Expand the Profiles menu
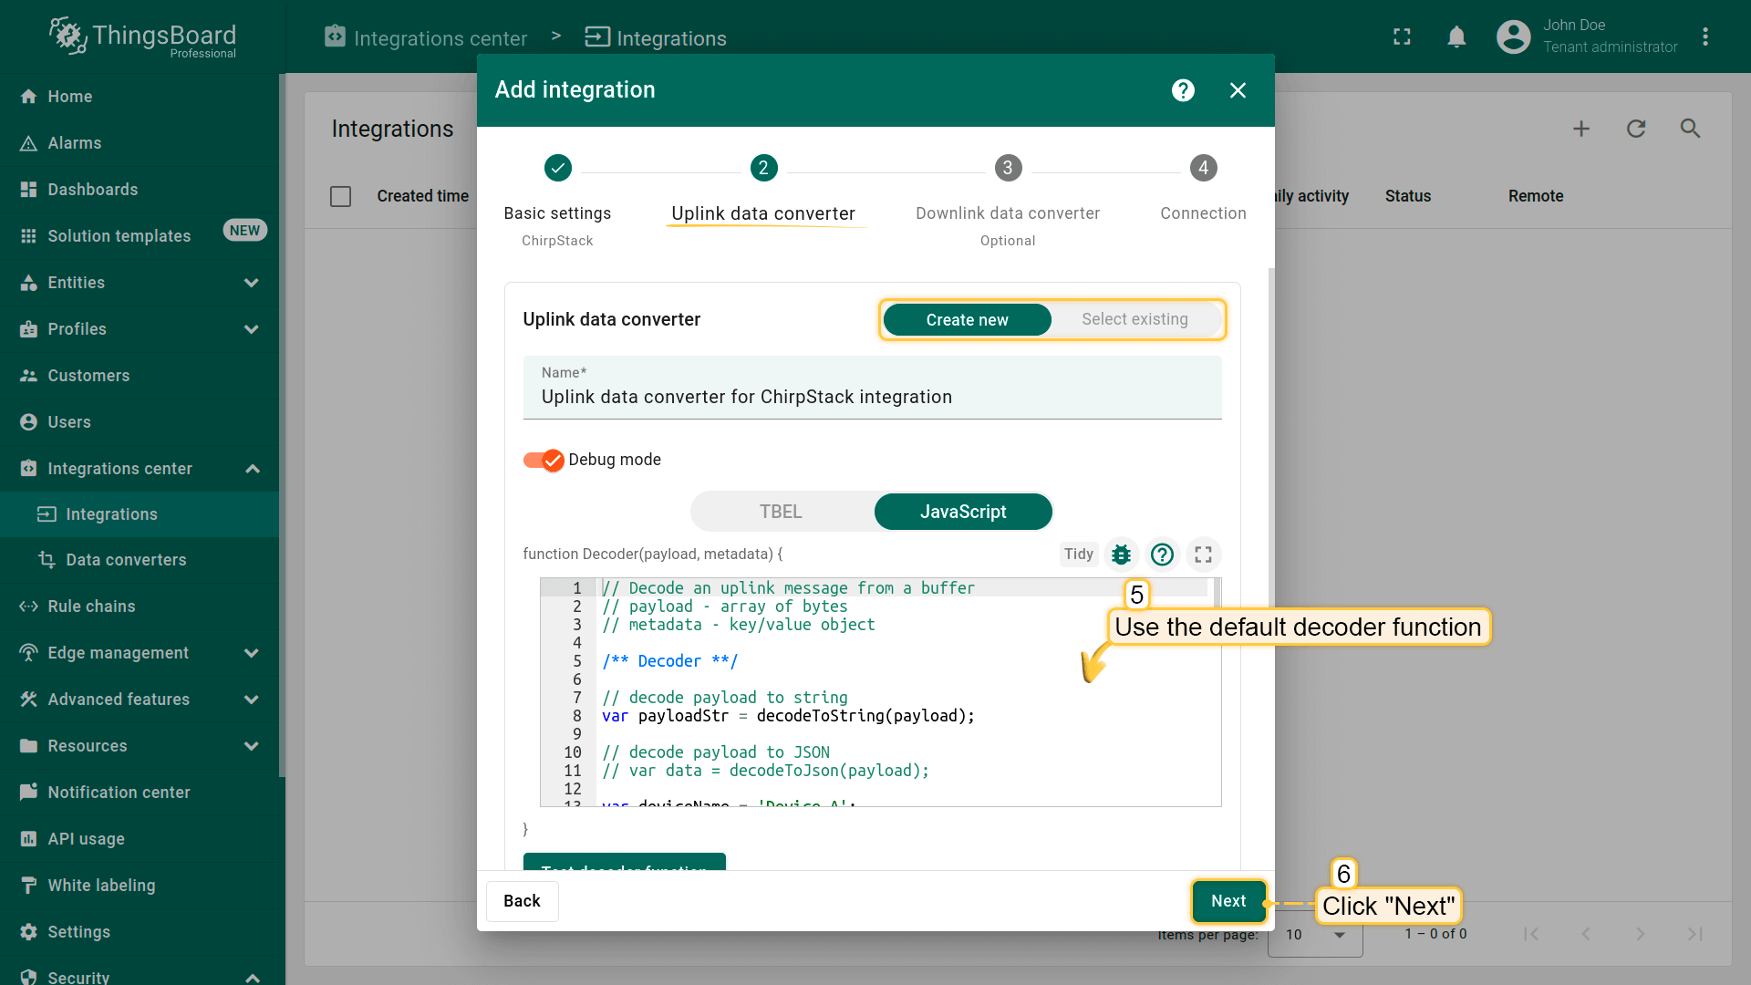Image resolution: width=1751 pixels, height=985 pixels. pos(252,329)
